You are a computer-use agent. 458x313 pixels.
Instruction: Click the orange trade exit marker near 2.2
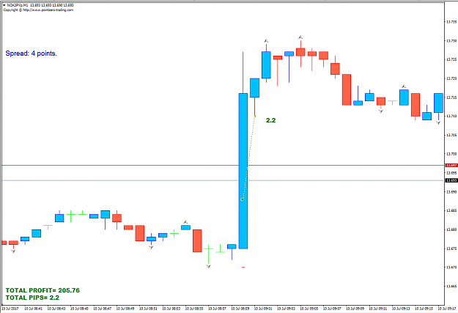255,117
